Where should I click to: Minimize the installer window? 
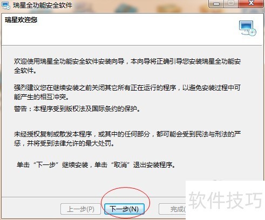coord(216,4)
